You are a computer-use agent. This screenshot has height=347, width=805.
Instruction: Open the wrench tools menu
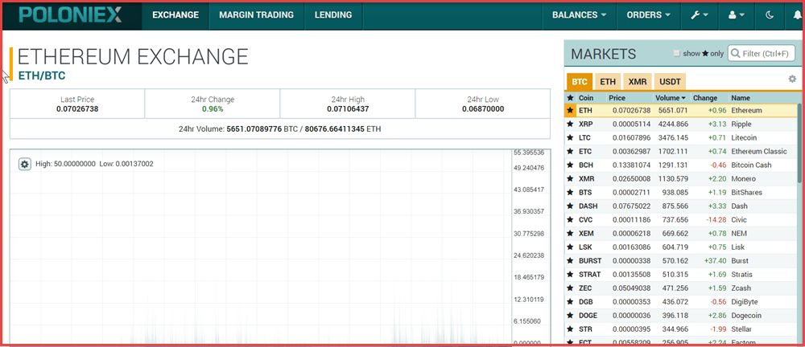[700, 15]
